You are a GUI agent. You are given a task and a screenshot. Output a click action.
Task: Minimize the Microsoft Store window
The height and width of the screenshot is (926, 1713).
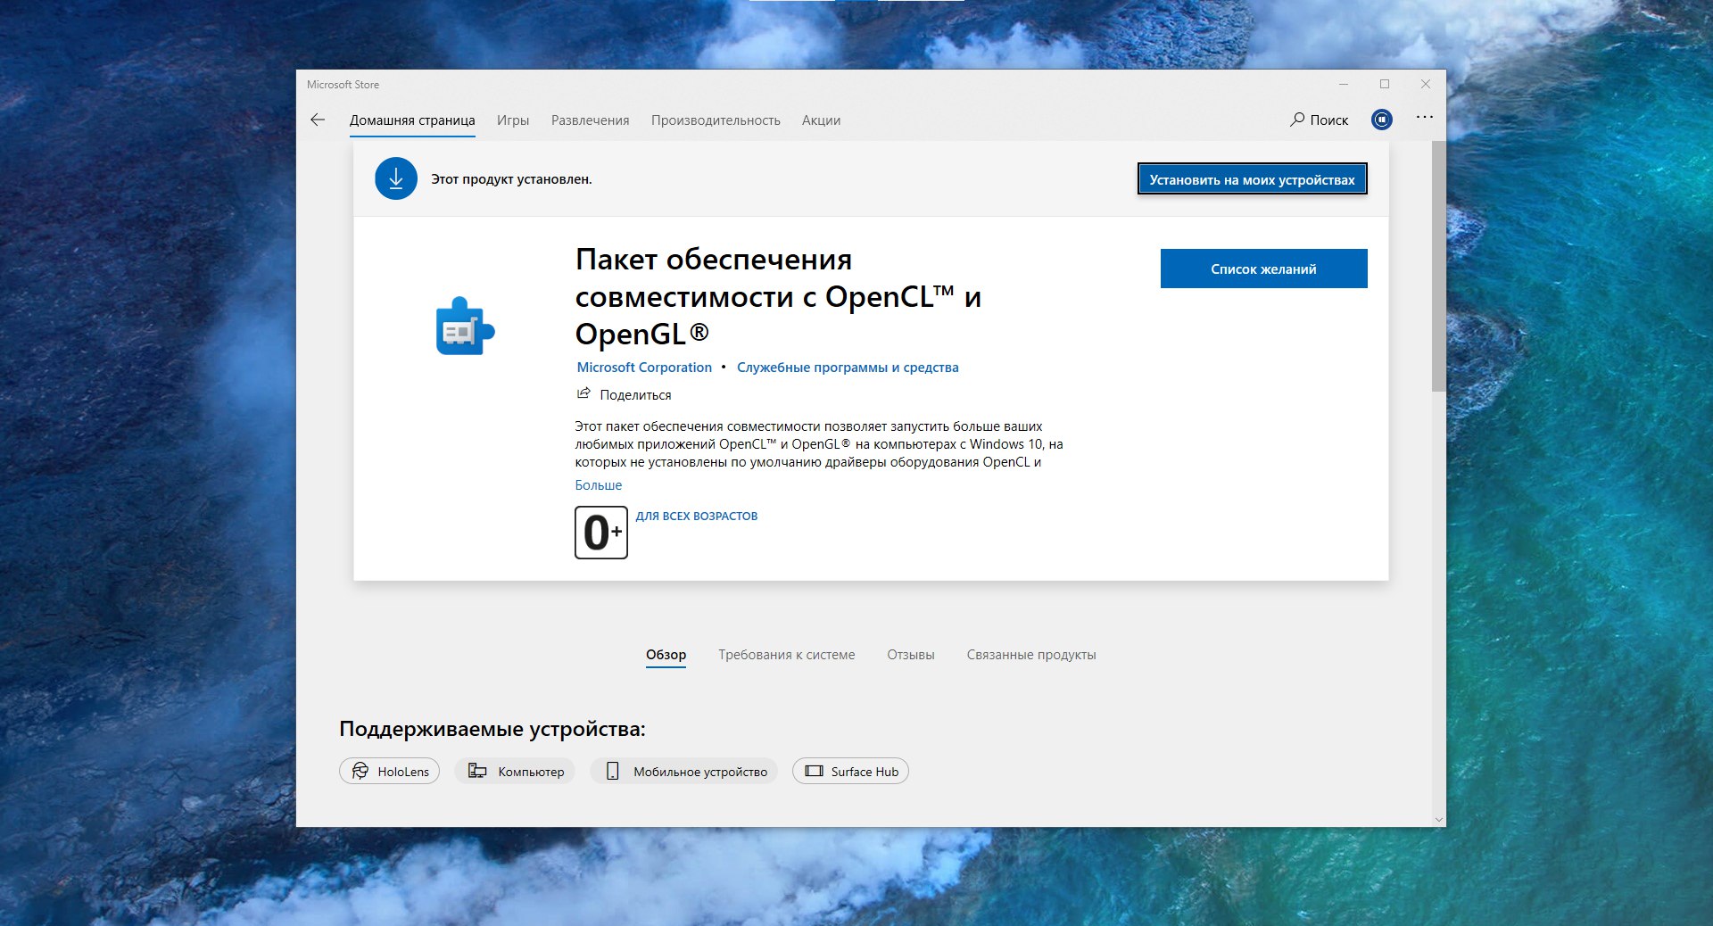click(1343, 84)
